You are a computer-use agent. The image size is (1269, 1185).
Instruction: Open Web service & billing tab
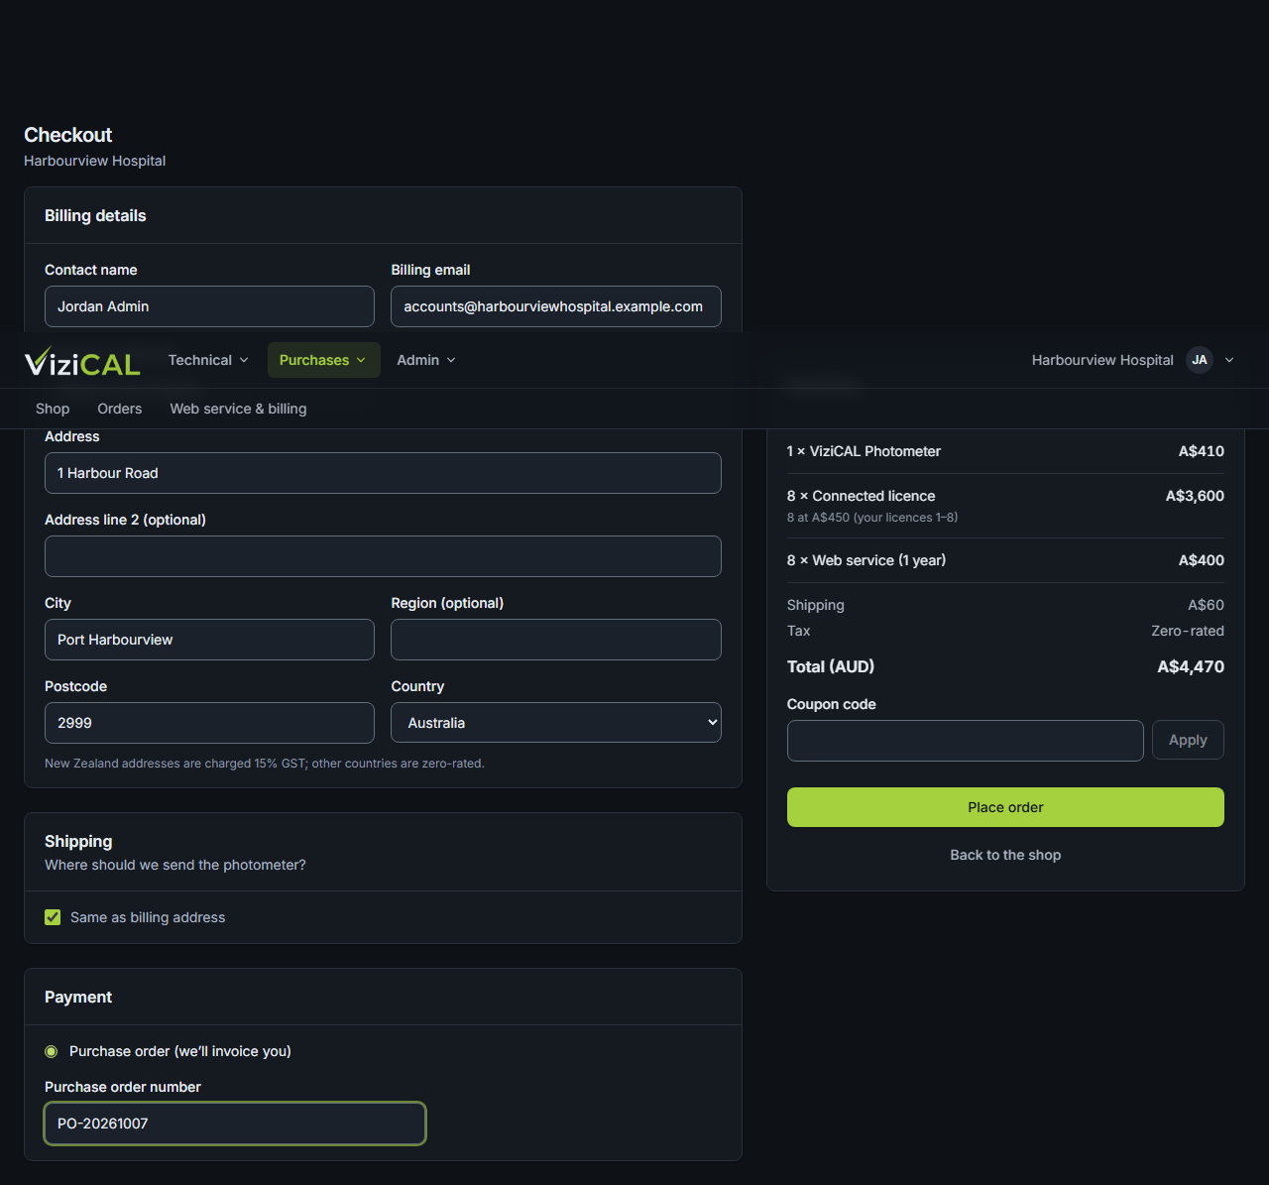point(238,409)
